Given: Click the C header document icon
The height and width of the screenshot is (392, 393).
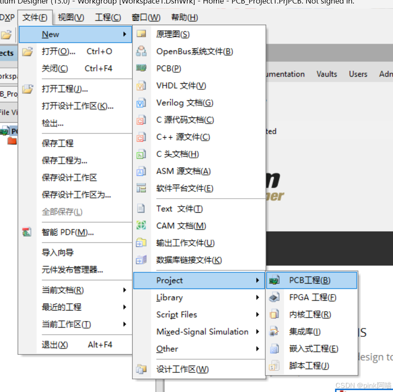Looking at the screenshot, I should (x=141, y=154).
